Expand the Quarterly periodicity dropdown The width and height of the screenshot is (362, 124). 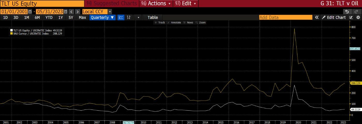tap(102, 17)
